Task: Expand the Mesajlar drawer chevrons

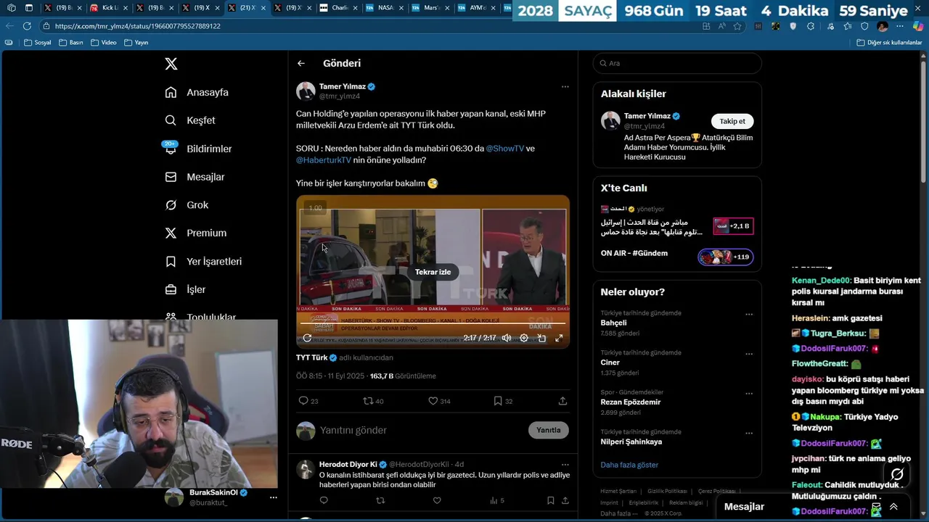Action: (x=893, y=507)
